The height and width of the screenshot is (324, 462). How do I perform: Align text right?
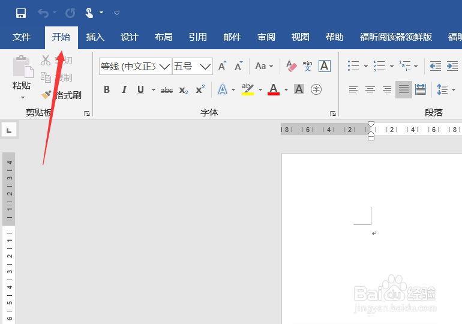pyautogui.click(x=387, y=89)
